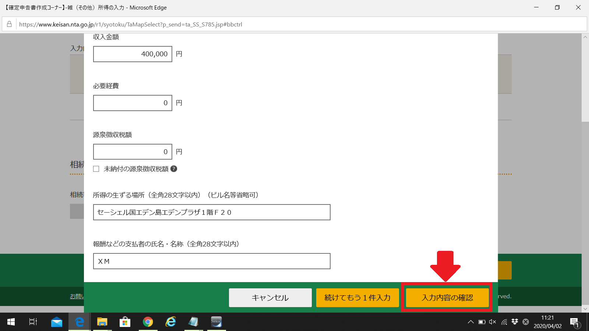Open the Sirius app from the taskbar
589x331 pixels.
216,322
